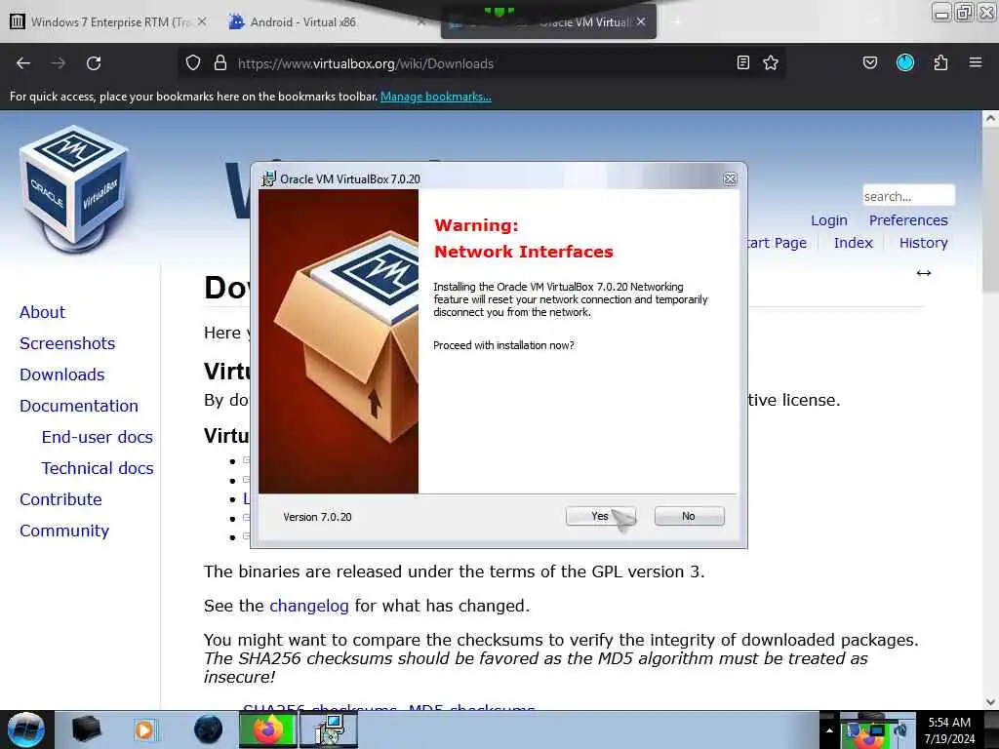Open the black box taskbar icon
The image size is (999, 749).
tap(86, 729)
